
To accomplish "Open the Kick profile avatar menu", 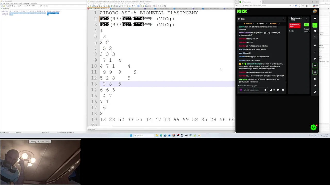I will tap(315, 11).
